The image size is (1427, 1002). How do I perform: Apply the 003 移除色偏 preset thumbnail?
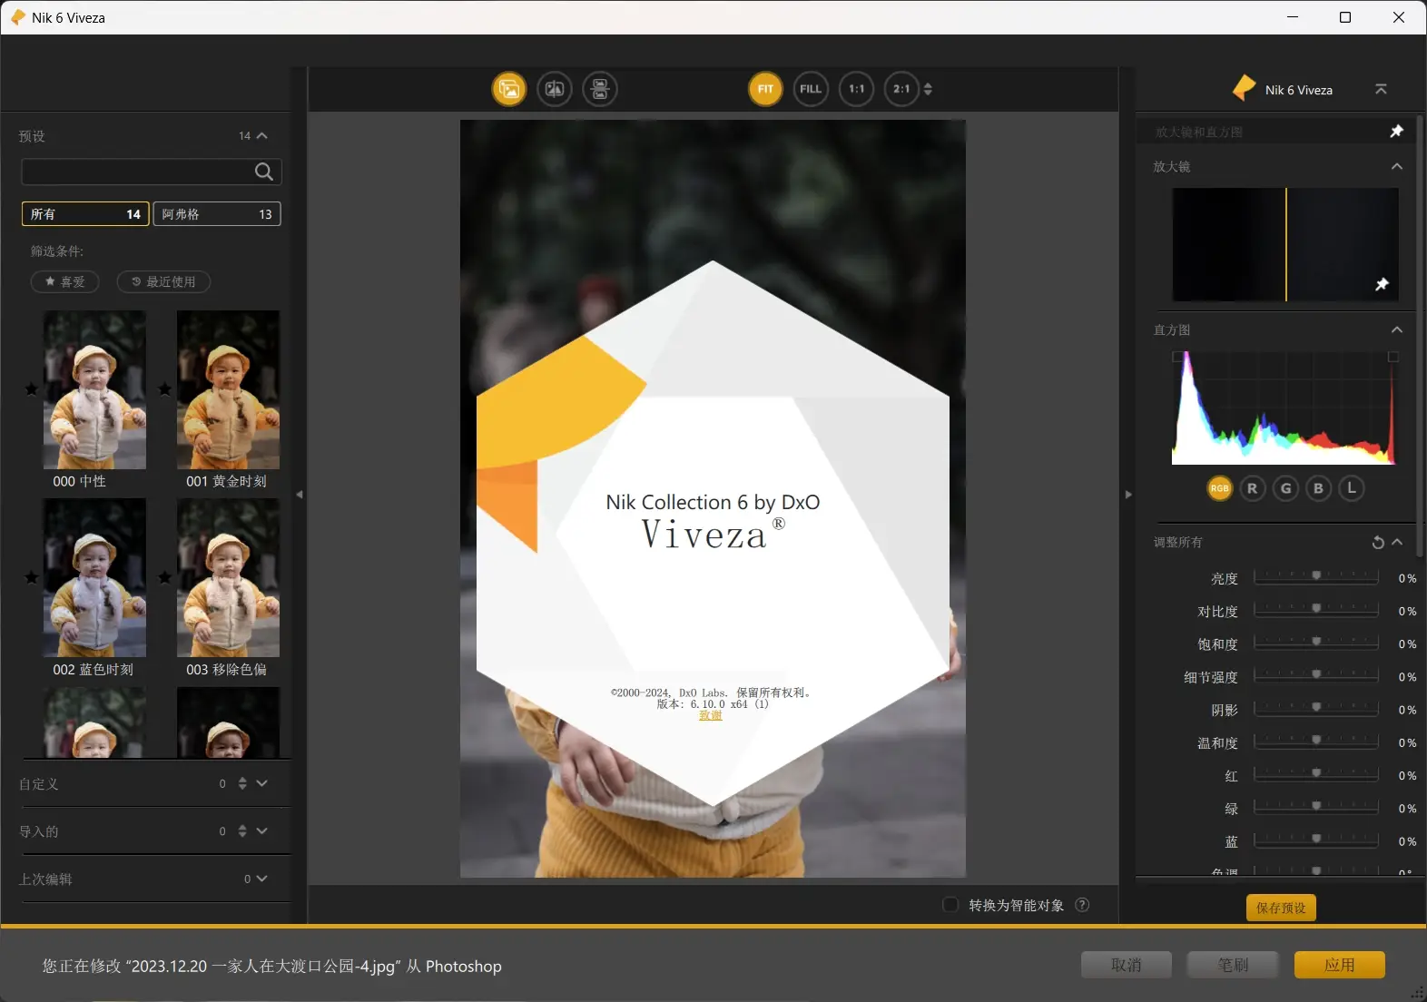coord(228,577)
